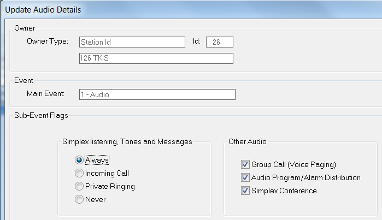
Task: Click the Update Audio Details window title
Action: (x=43, y=9)
